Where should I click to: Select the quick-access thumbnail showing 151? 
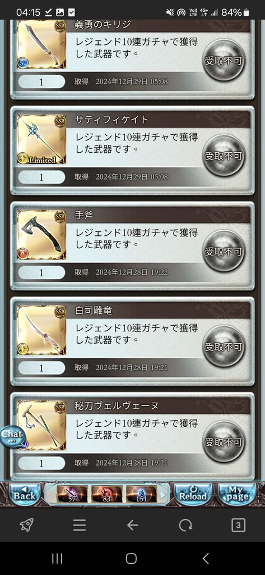point(142,494)
